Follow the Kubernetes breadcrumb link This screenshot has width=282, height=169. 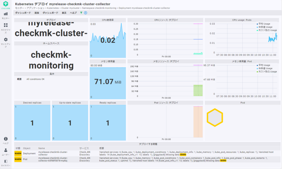point(53,8)
